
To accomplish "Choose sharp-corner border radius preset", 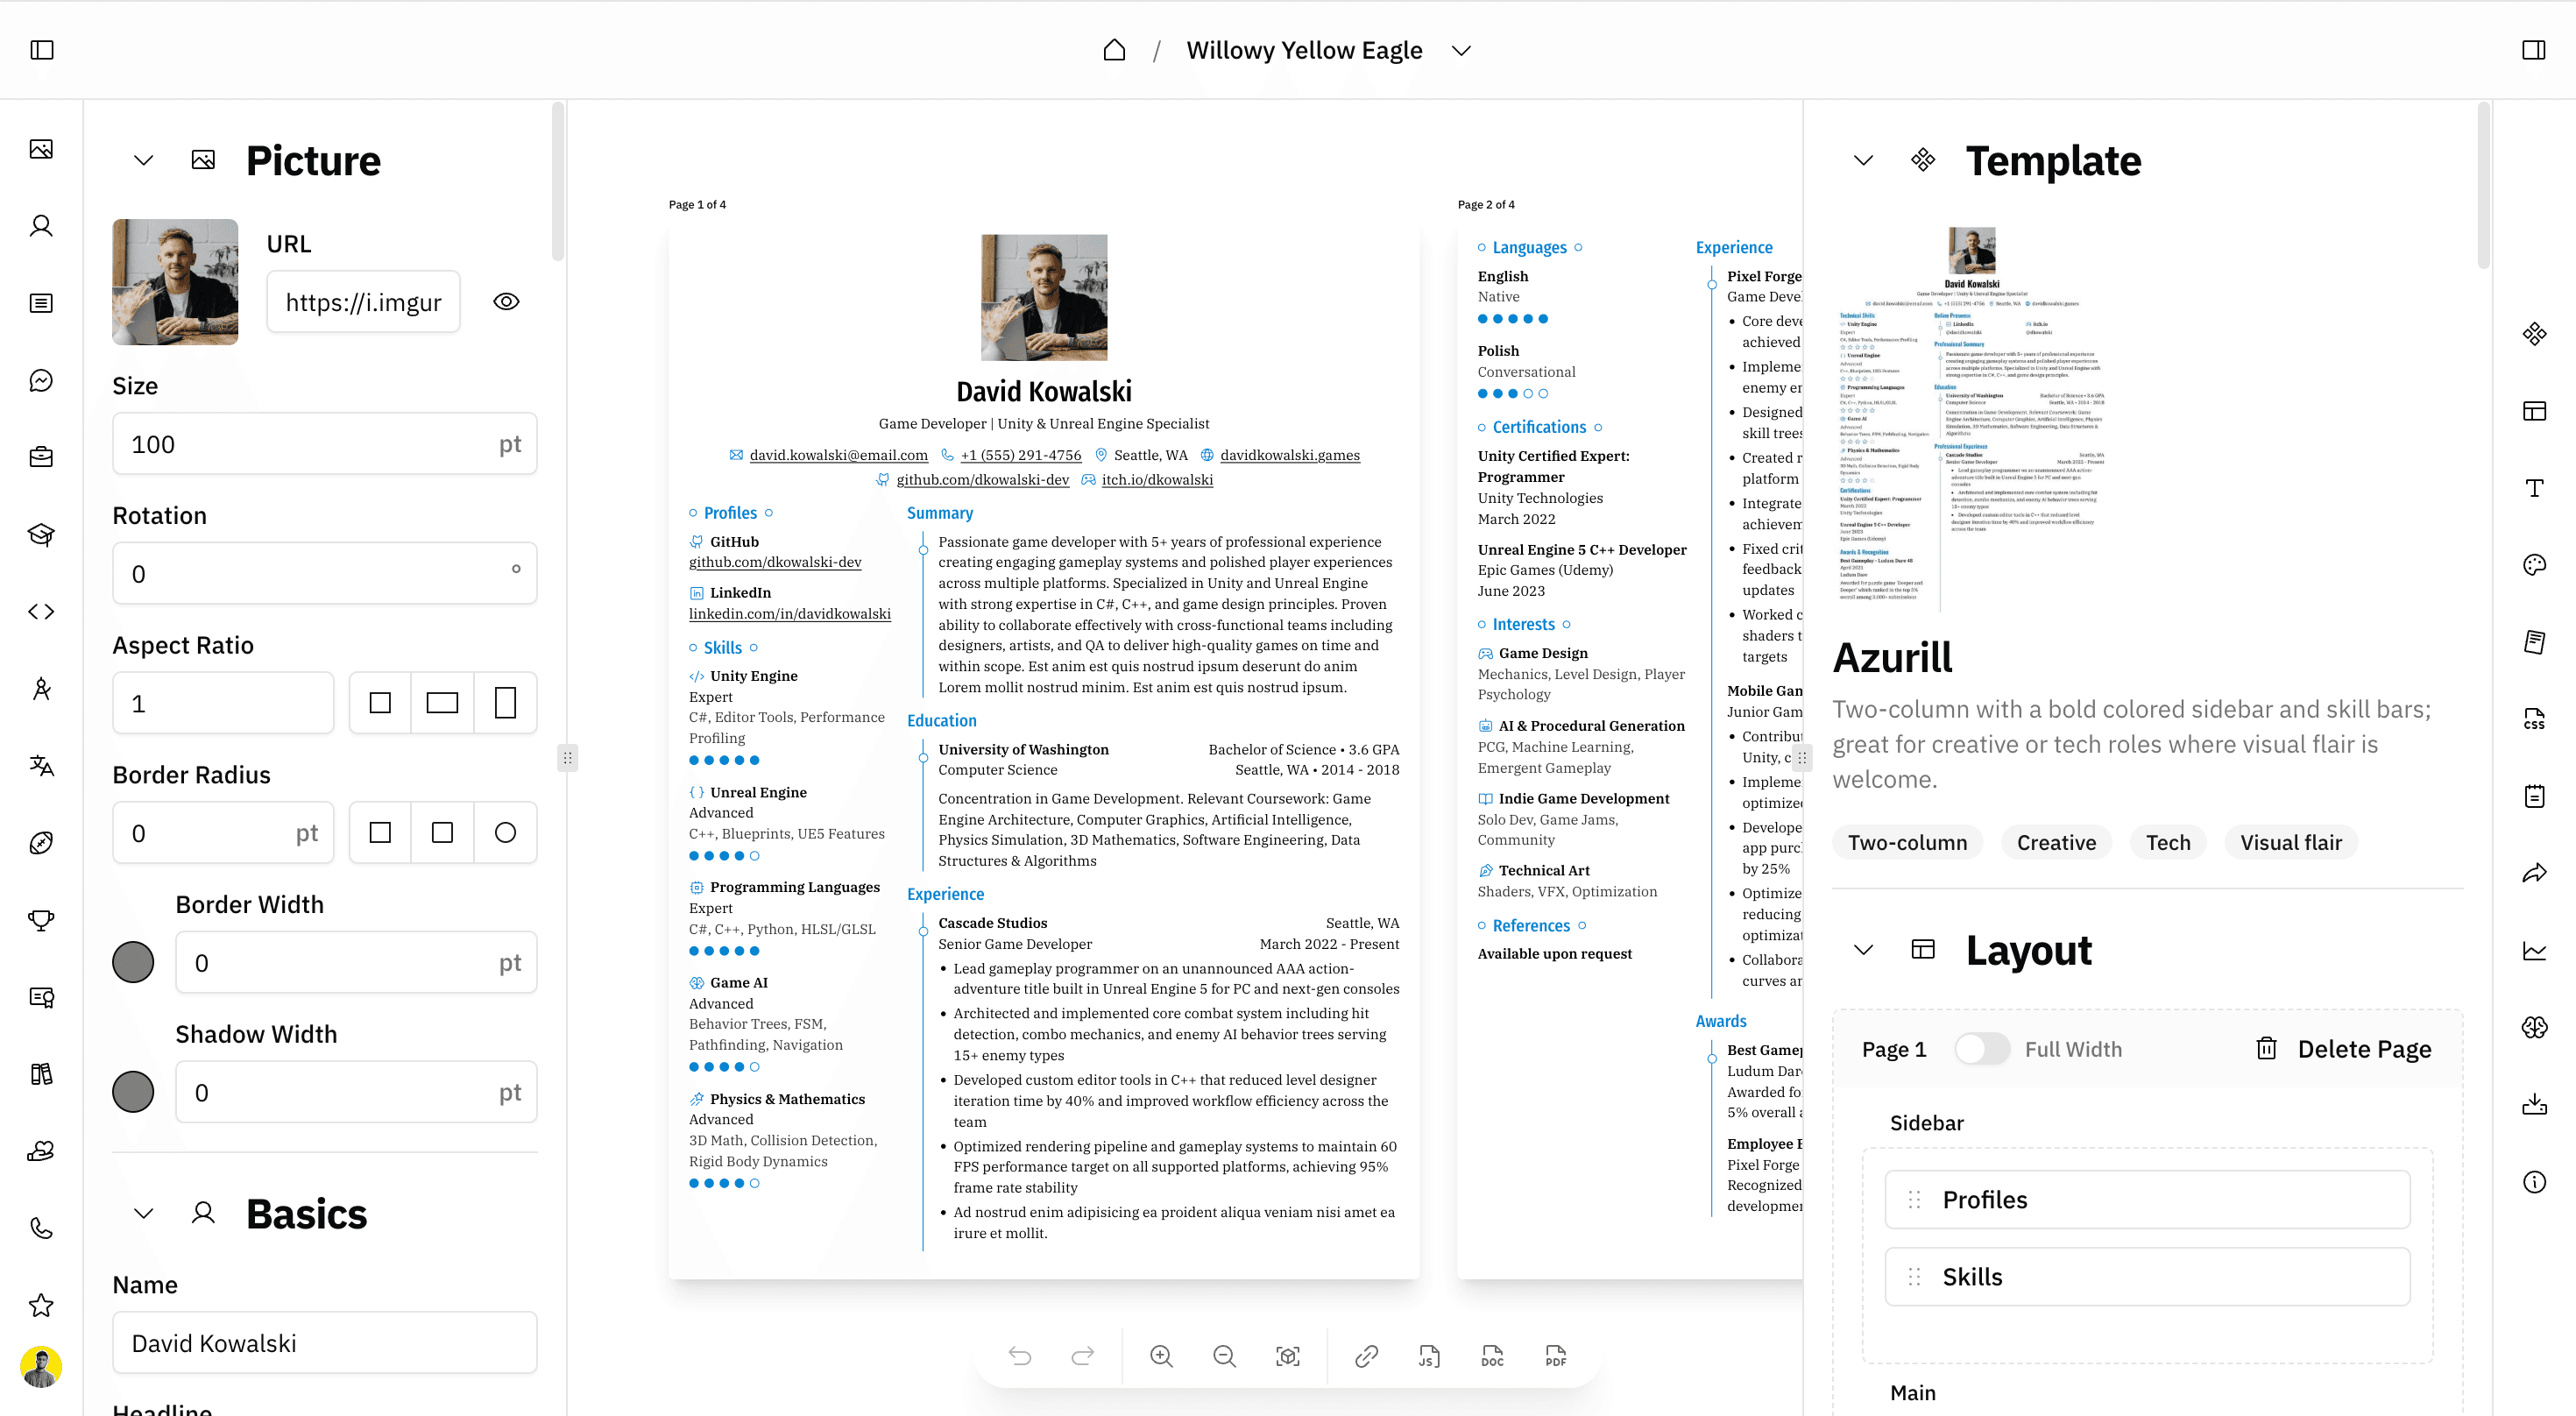I will (380, 833).
